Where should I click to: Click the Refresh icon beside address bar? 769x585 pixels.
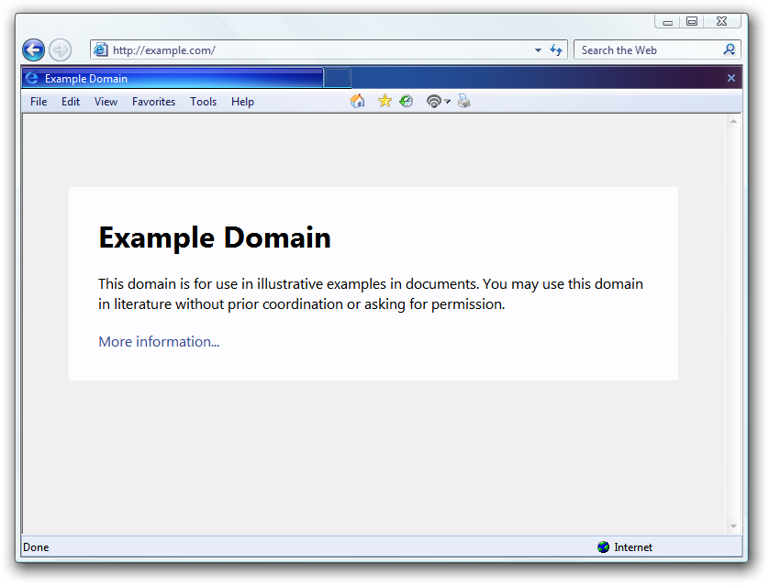coord(556,50)
